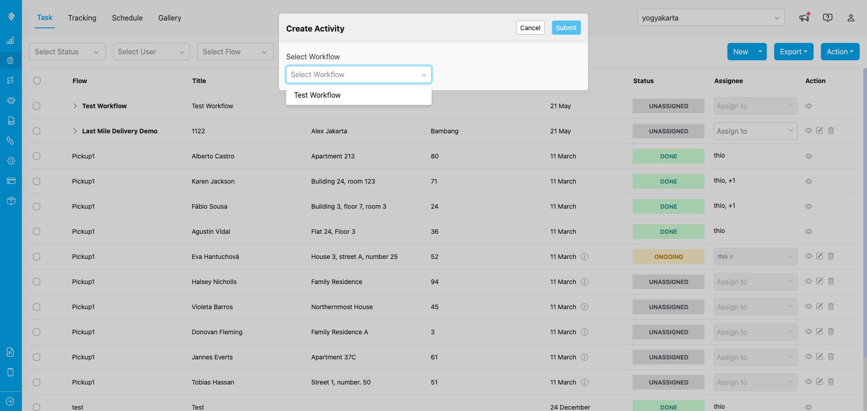Image resolution: width=867 pixels, height=411 pixels.
Task: Remove thio from Eva Hantuchová assignee
Action: [731, 257]
